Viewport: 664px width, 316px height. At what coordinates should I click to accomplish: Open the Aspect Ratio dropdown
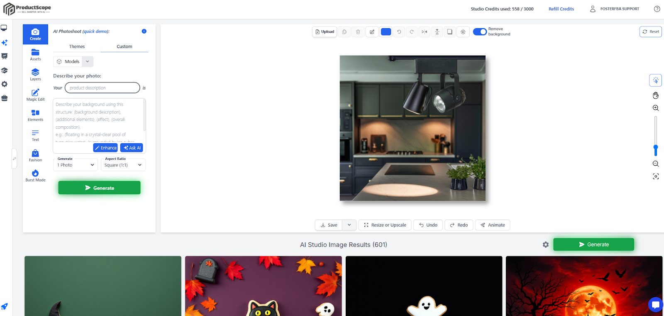point(123,165)
